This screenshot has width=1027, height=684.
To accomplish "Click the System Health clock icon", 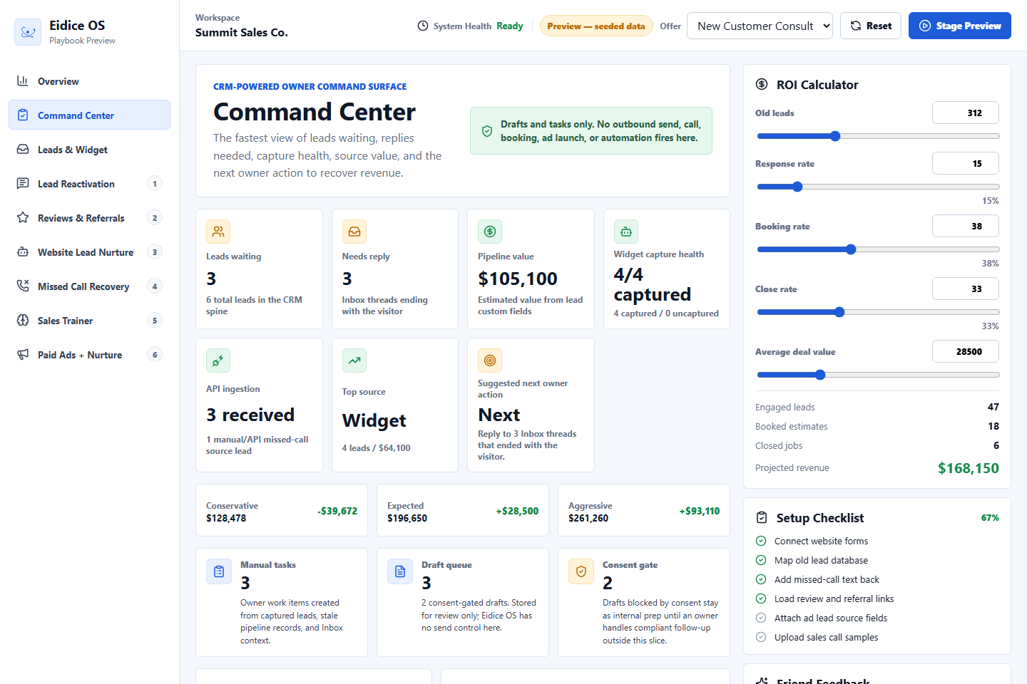I will [x=423, y=26].
